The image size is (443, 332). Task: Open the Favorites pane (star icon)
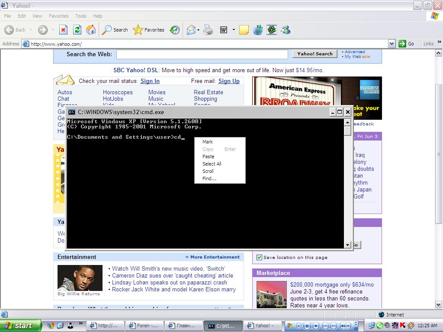(149, 30)
